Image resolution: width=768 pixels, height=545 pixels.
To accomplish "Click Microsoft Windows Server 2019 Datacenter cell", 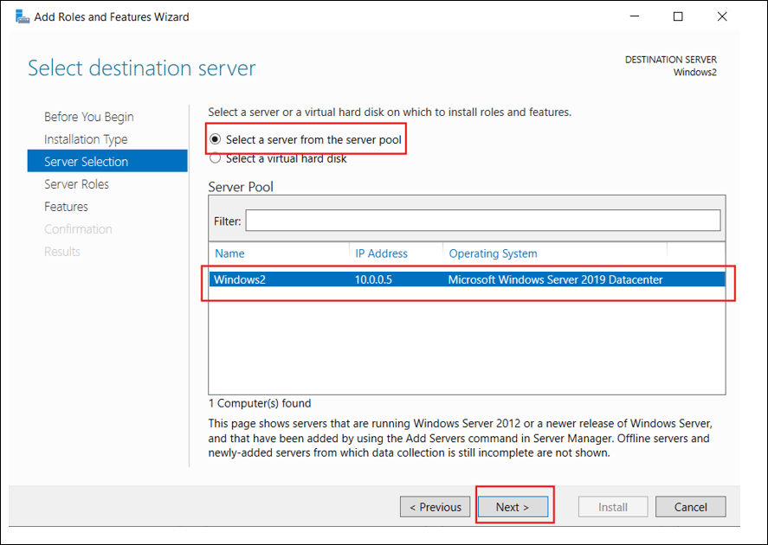I will point(555,279).
